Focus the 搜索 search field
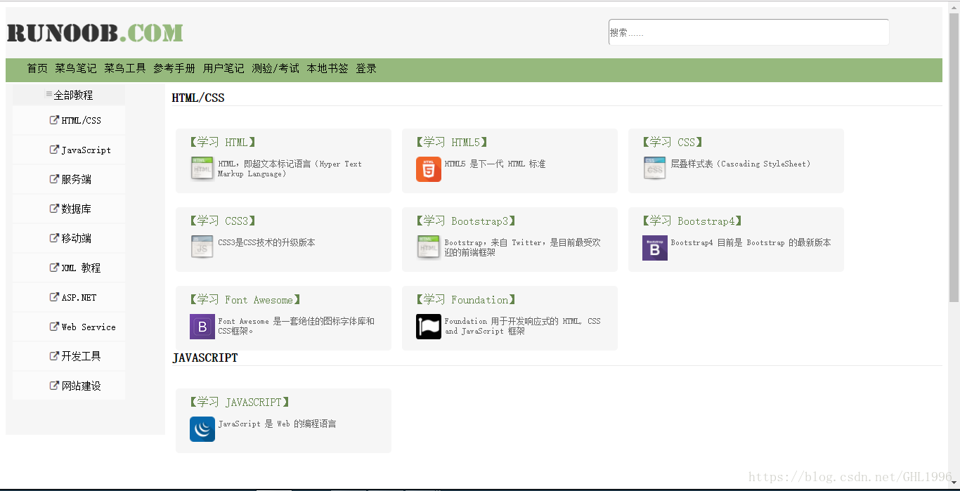The image size is (960, 491). (x=748, y=32)
